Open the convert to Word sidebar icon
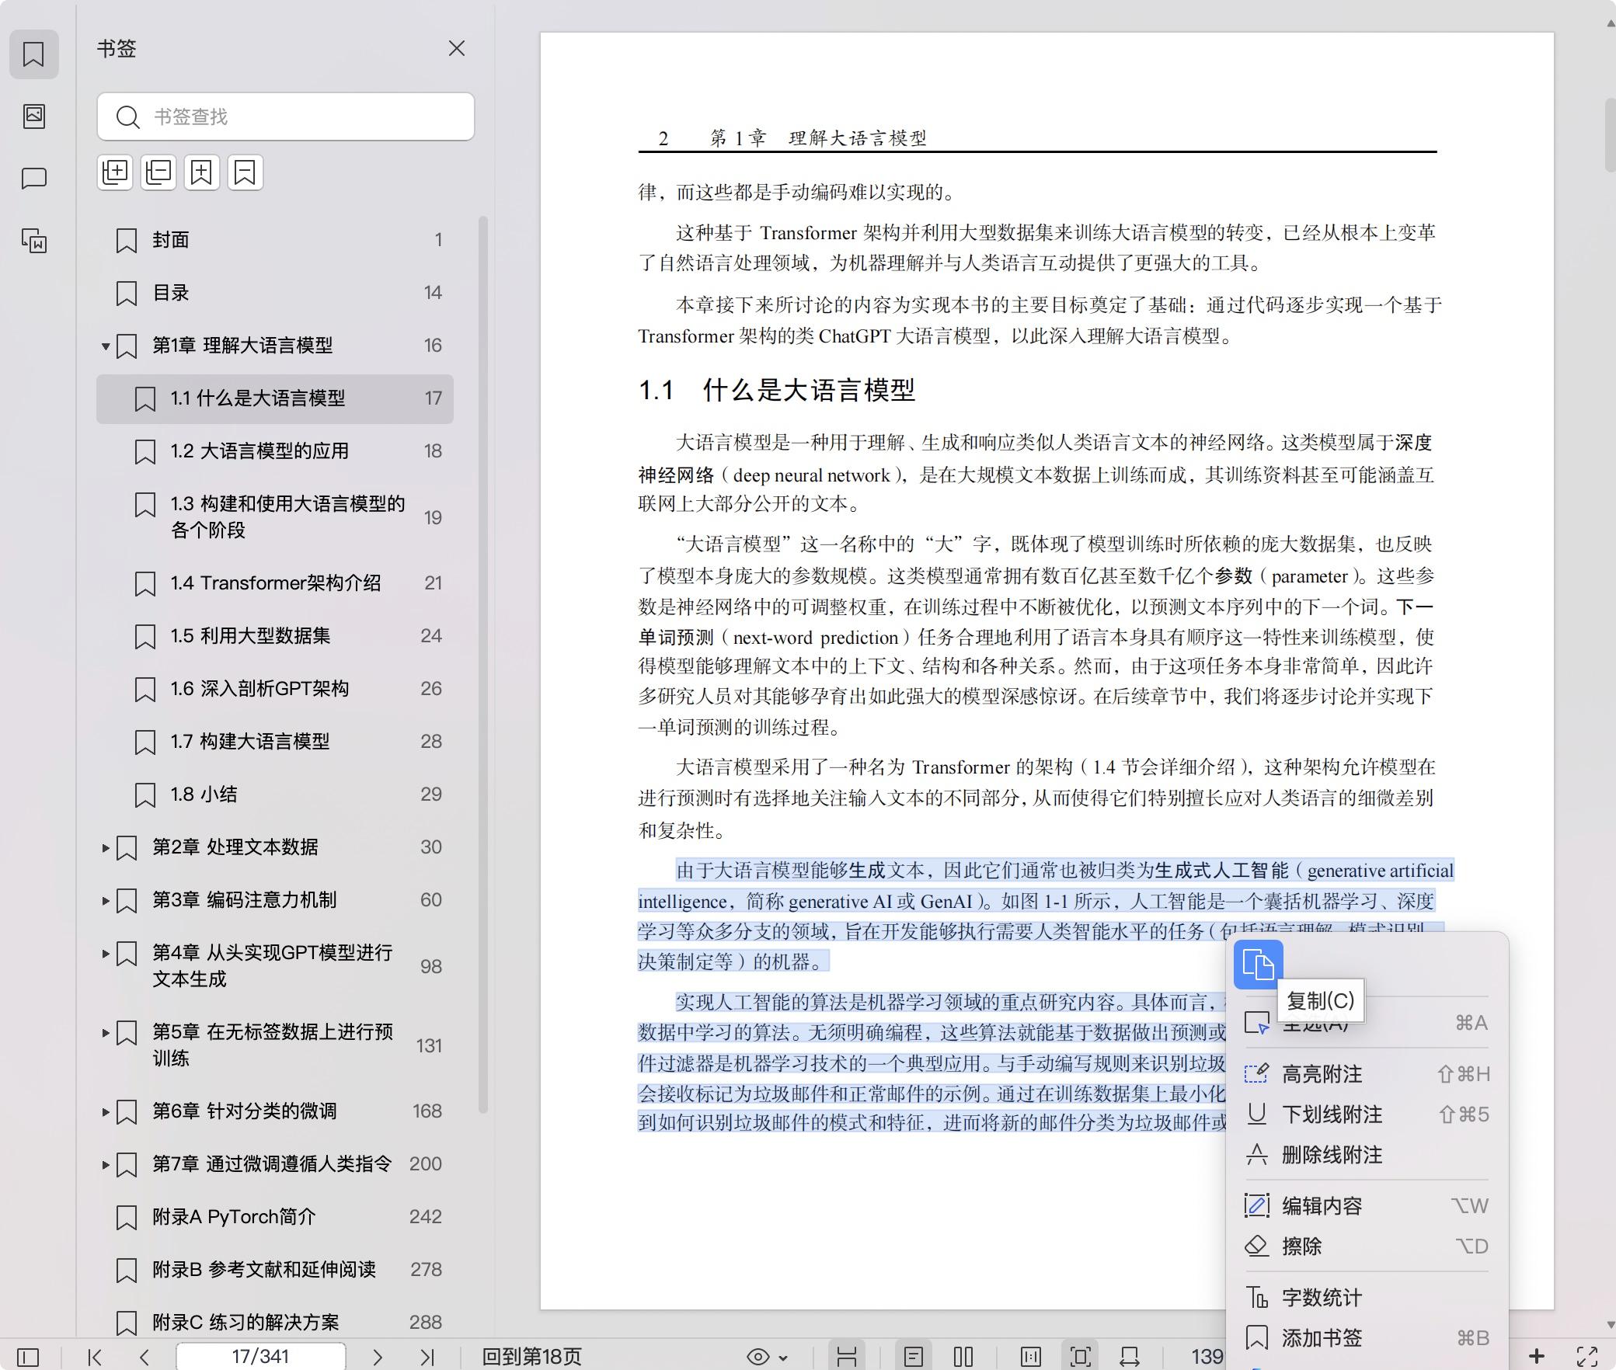The width and height of the screenshot is (1616, 1370). pyautogui.click(x=34, y=241)
